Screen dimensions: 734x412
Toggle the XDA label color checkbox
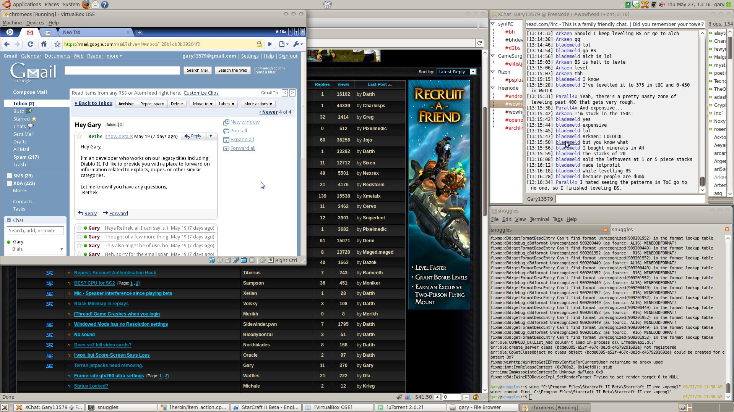click(x=9, y=183)
